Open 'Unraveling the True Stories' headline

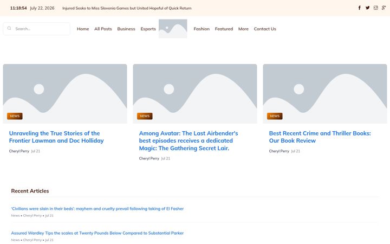56,137
